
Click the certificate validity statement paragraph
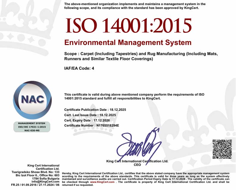134,96
